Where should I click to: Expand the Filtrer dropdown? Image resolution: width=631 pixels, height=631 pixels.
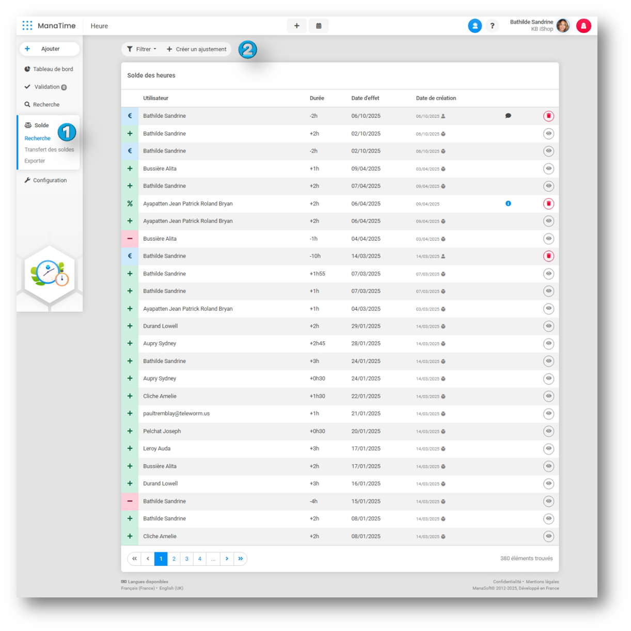(x=142, y=49)
